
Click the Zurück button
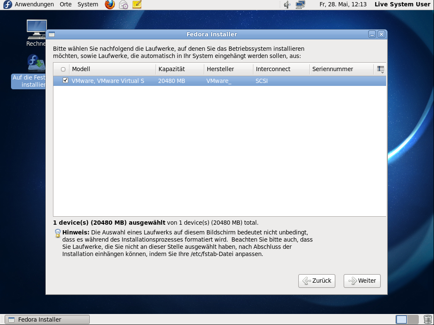tap(317, 281)
